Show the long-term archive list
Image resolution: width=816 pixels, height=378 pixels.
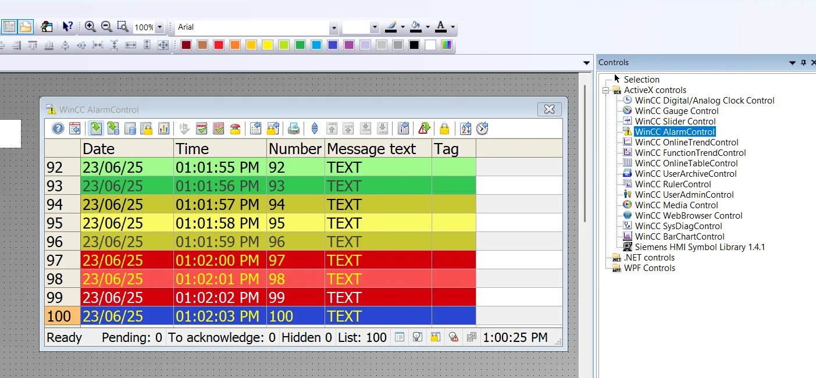point(130,129)
